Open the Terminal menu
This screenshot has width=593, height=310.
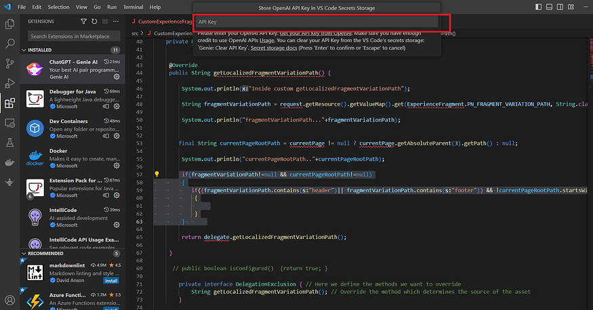(x=133, y=7)
